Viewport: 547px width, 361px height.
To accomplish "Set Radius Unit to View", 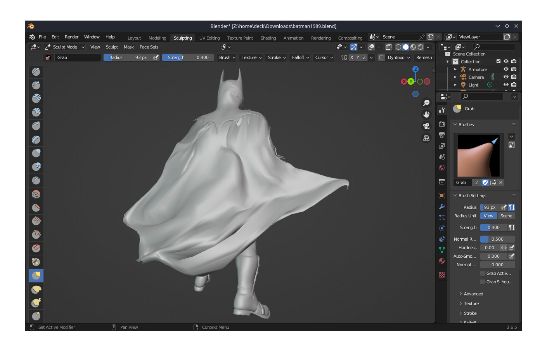I will click(x=489, y=216).
